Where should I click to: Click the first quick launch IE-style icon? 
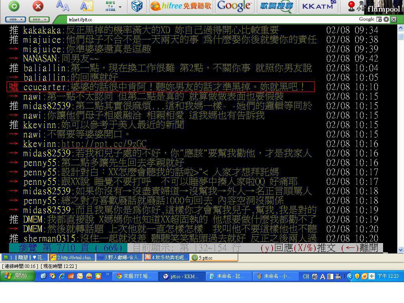pos(43,276)
